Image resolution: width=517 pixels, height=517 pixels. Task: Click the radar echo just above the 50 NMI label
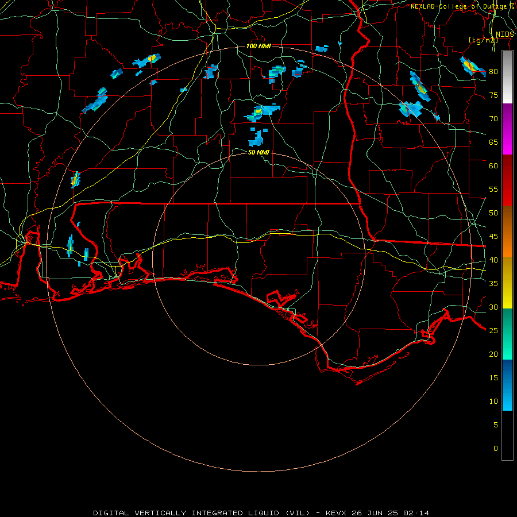click(x=257, y=138)
